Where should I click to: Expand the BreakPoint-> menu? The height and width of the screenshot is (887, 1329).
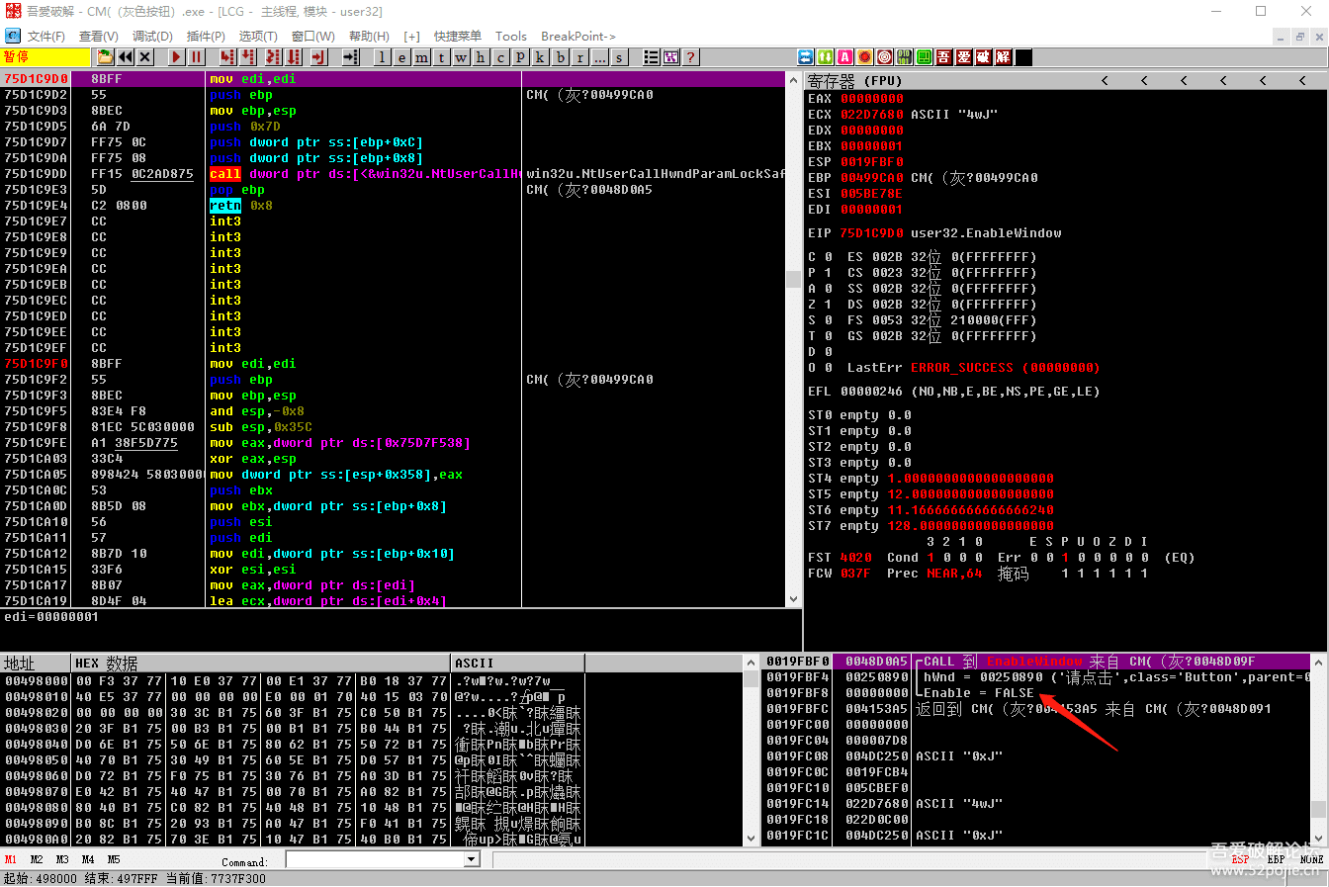[x=577, y=36]
